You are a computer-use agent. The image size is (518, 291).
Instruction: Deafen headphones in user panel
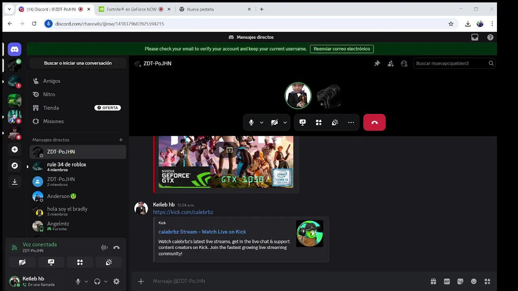(x=97, y=282)
